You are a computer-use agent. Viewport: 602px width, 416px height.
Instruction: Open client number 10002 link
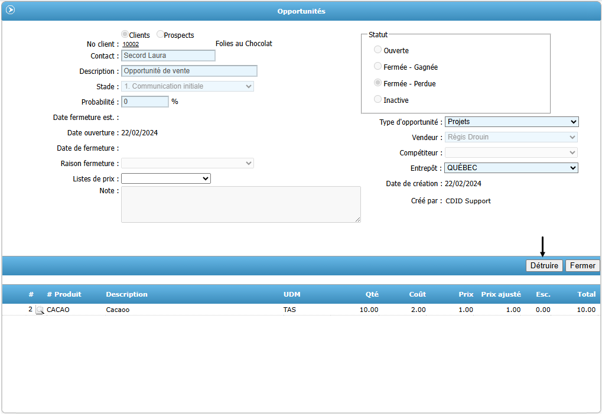[x=131, y=44]
